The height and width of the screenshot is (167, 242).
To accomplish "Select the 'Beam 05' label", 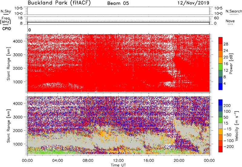I will pyautogui.click(x=118, y=3).
